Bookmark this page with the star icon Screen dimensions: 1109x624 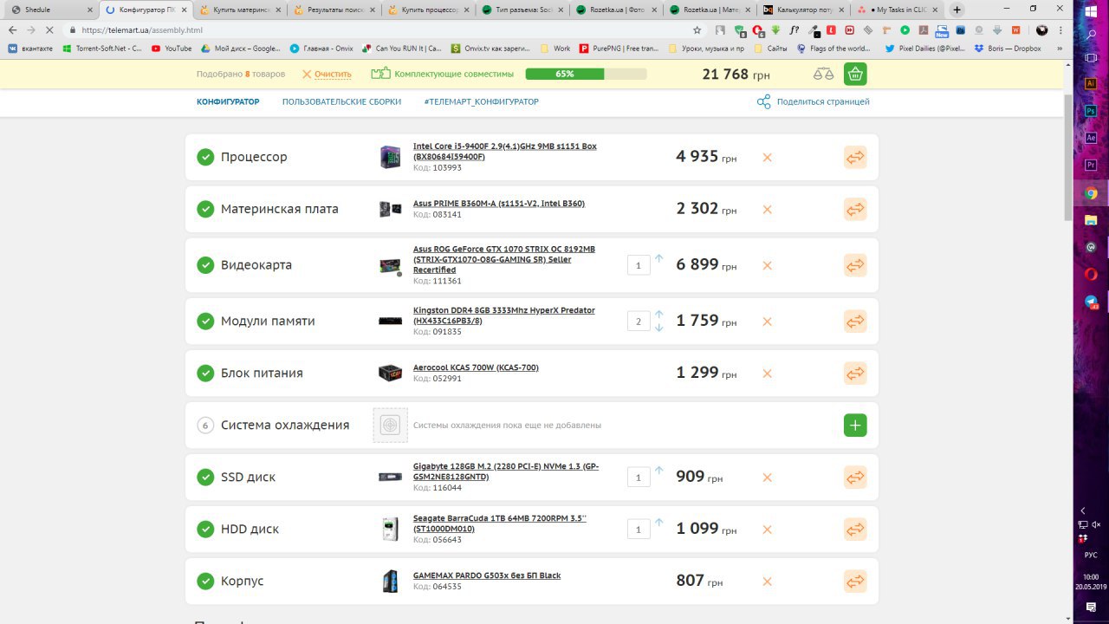click(697, 29)
